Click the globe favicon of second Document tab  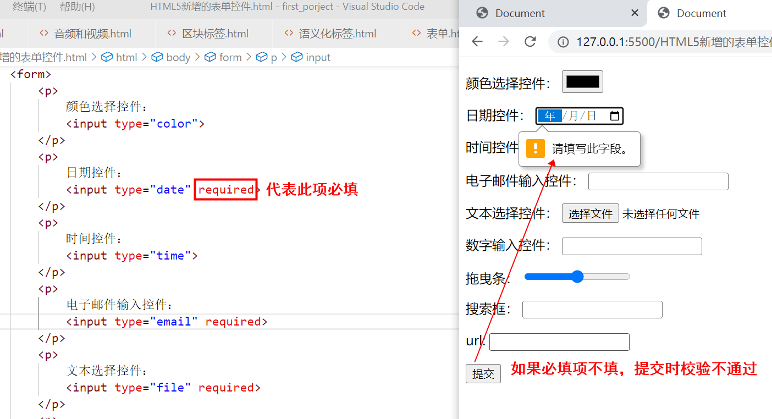tap(664, 13)
